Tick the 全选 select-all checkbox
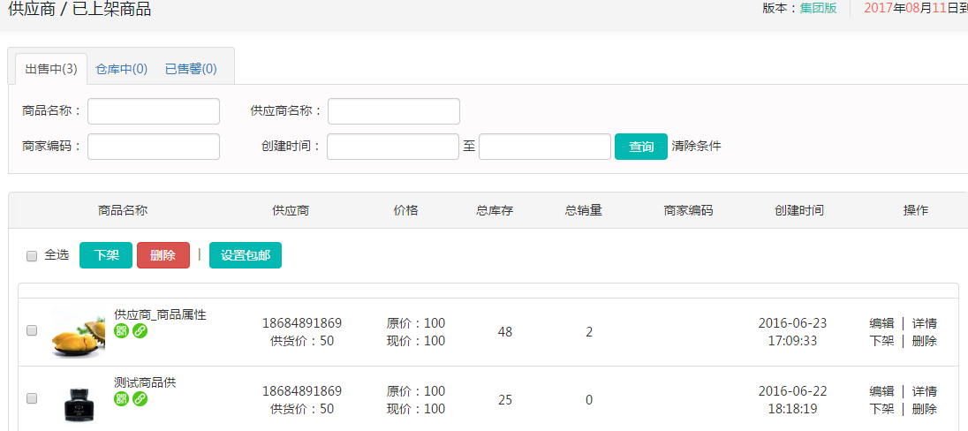Screen dimensions: 968x431 (32, 255)
